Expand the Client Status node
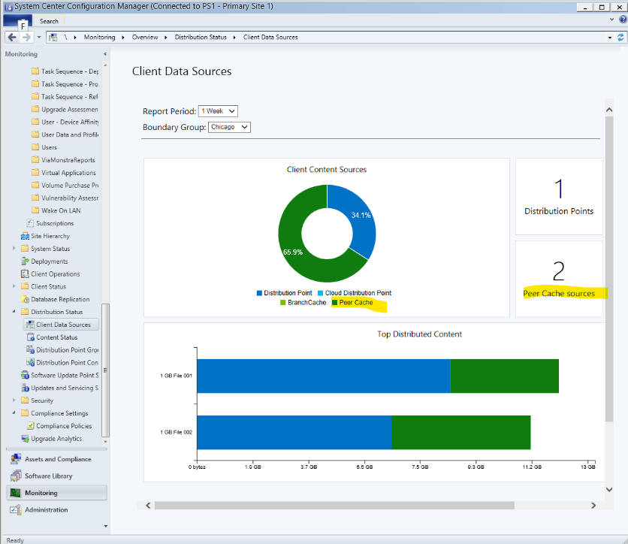The height and width of the screenshot is (544, 628). coord(14,286)
